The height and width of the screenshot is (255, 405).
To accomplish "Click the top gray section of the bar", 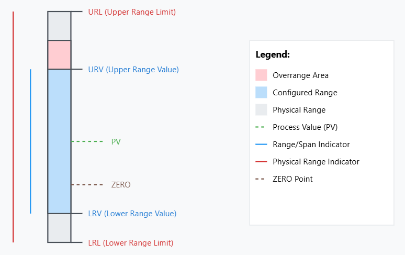I will [x=59, y=26].
